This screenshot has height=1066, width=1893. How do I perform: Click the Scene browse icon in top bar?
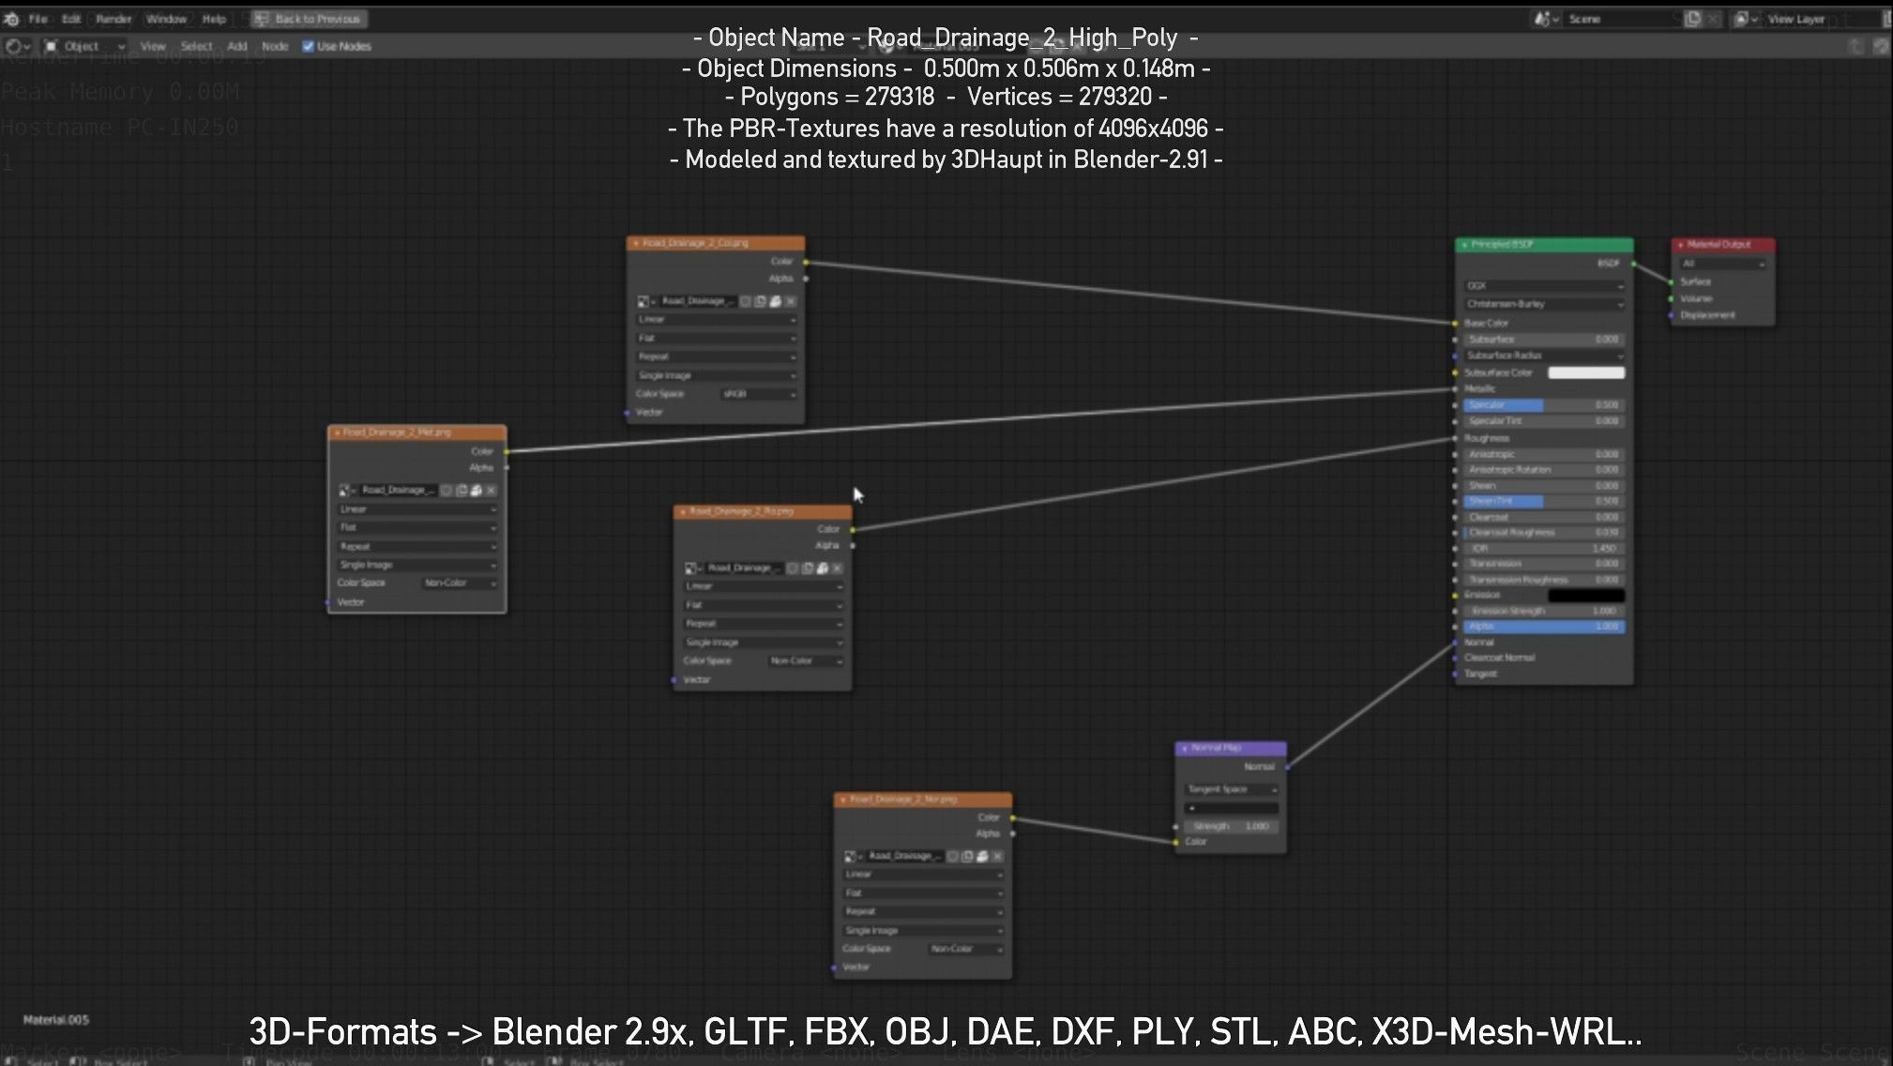[x=1543, y=19]
